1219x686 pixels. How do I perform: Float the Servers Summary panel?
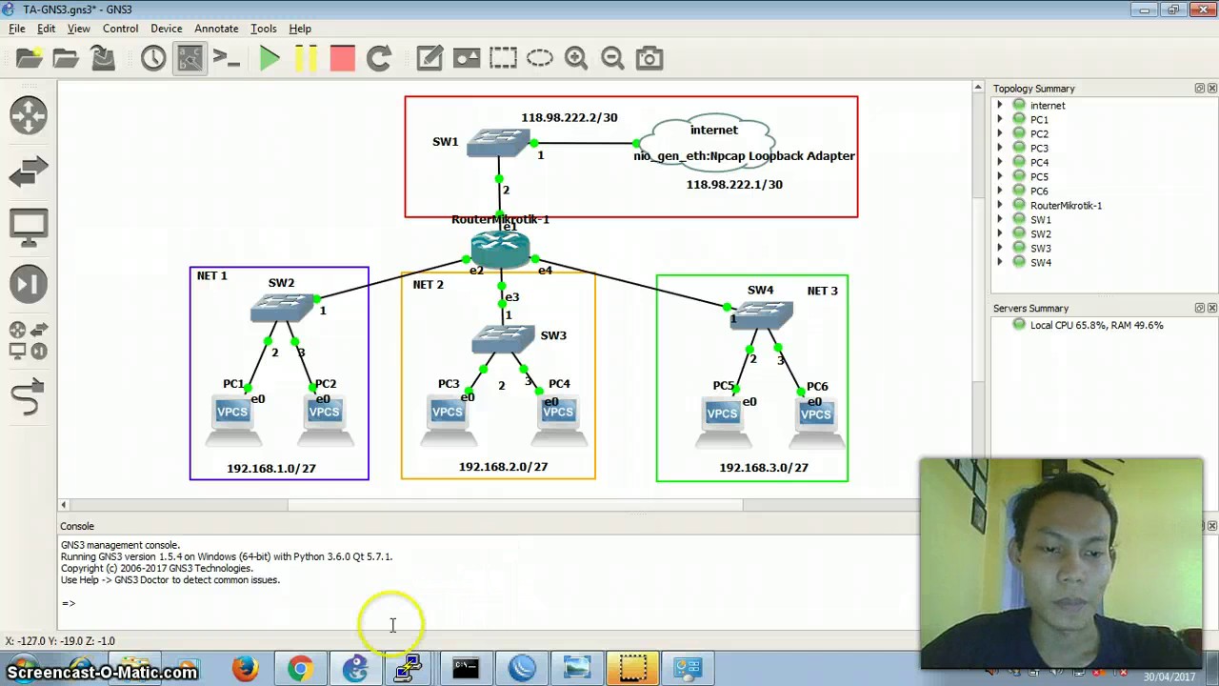(1200, 309)
